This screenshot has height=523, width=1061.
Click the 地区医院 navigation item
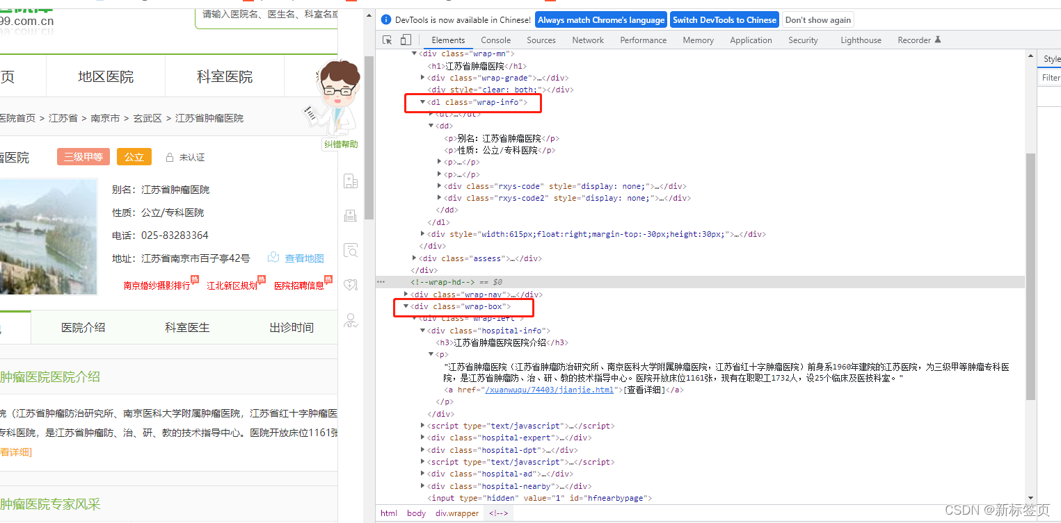coord(106,76)
